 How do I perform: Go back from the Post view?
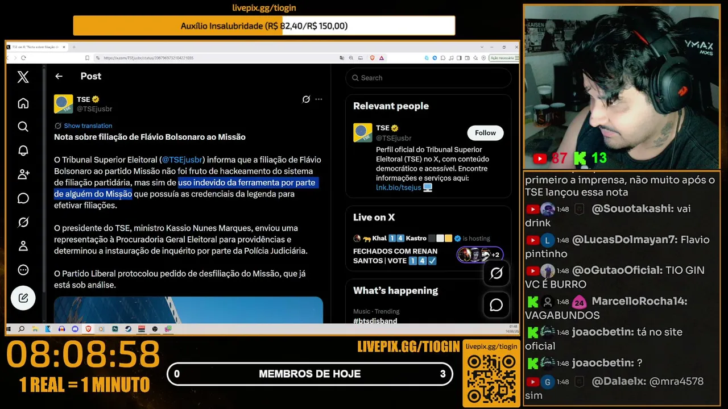pos(59,76)
